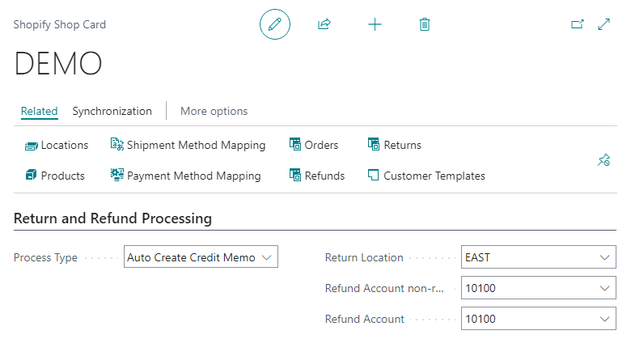Screen dimensions: 631x356
Task: Open the Locations page
Action: 57,145
